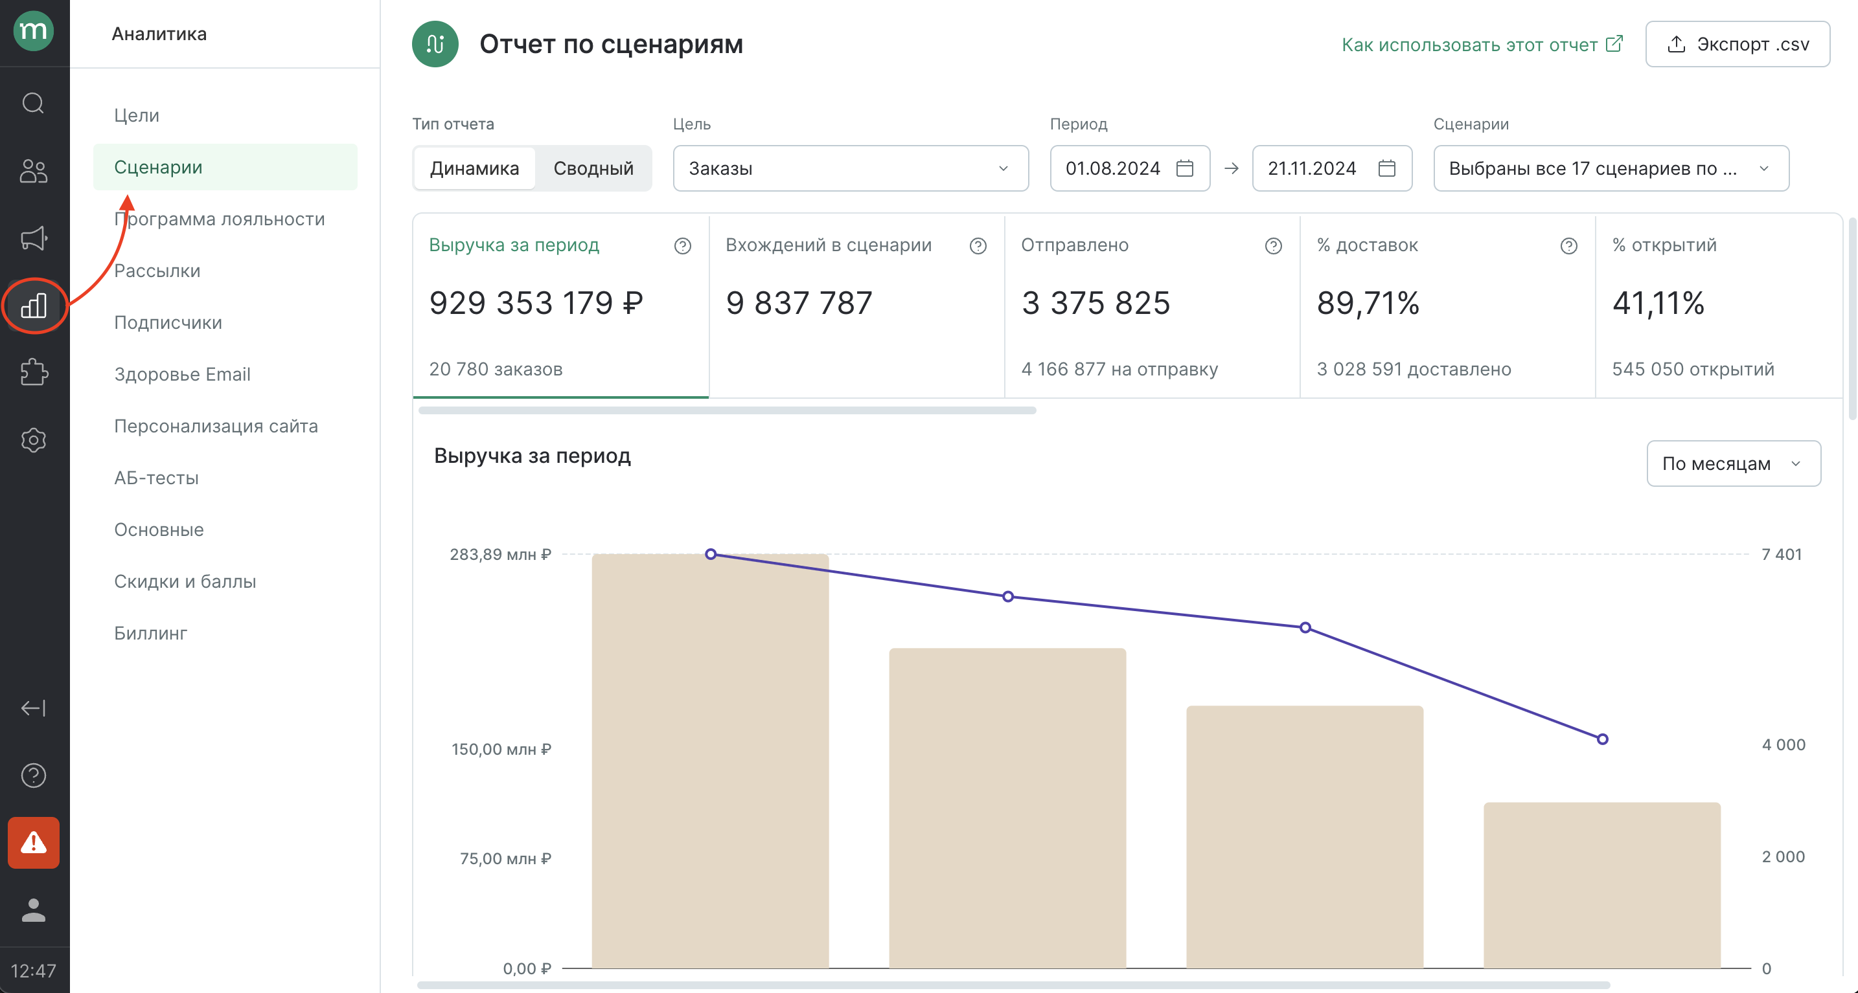Click the Экспорт .csv button
This screenshot has width=1858, height=993.
(x=1737, y=44)
